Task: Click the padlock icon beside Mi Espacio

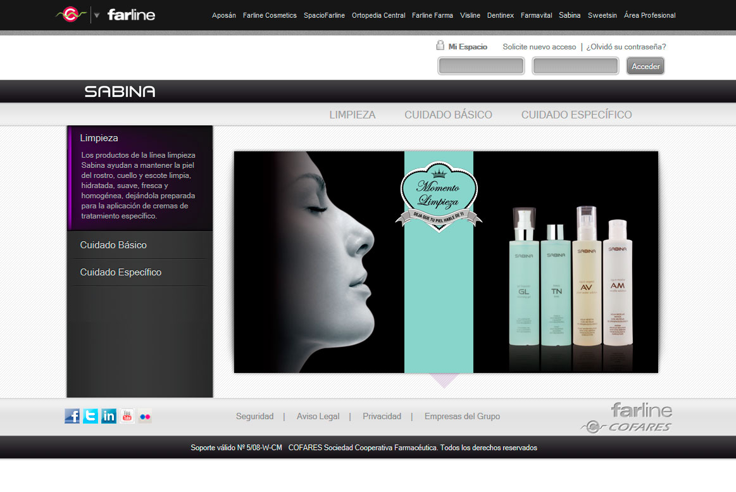Action: pyautogui.click(x=440, y=45)
